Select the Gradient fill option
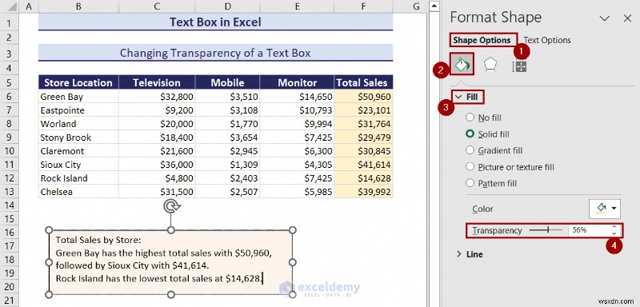The width and height of the screenshot is (640, 307). pos(494,150)
